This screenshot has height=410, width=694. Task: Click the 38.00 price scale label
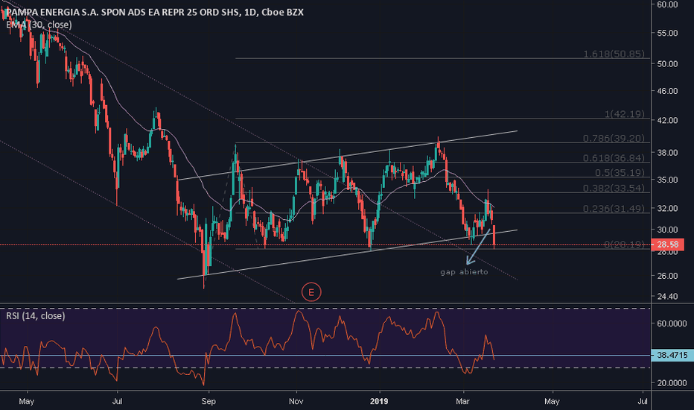(x=667, y=153)
